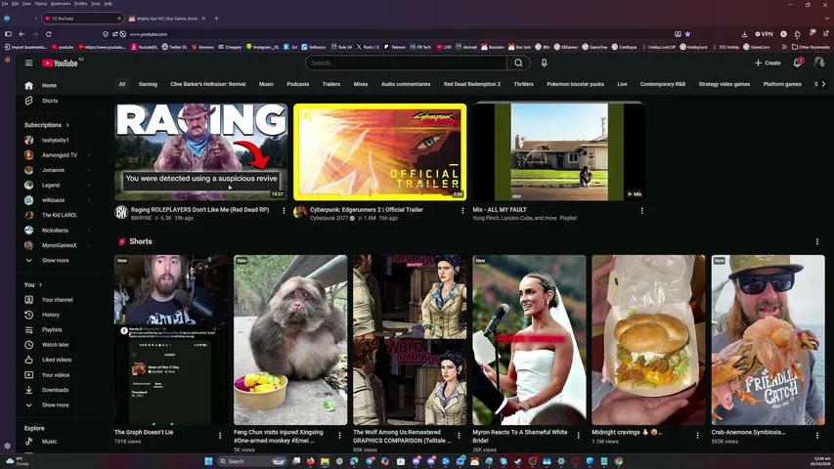
Task: Select the Podcasts category chip
Action: [x=298, y=84]
